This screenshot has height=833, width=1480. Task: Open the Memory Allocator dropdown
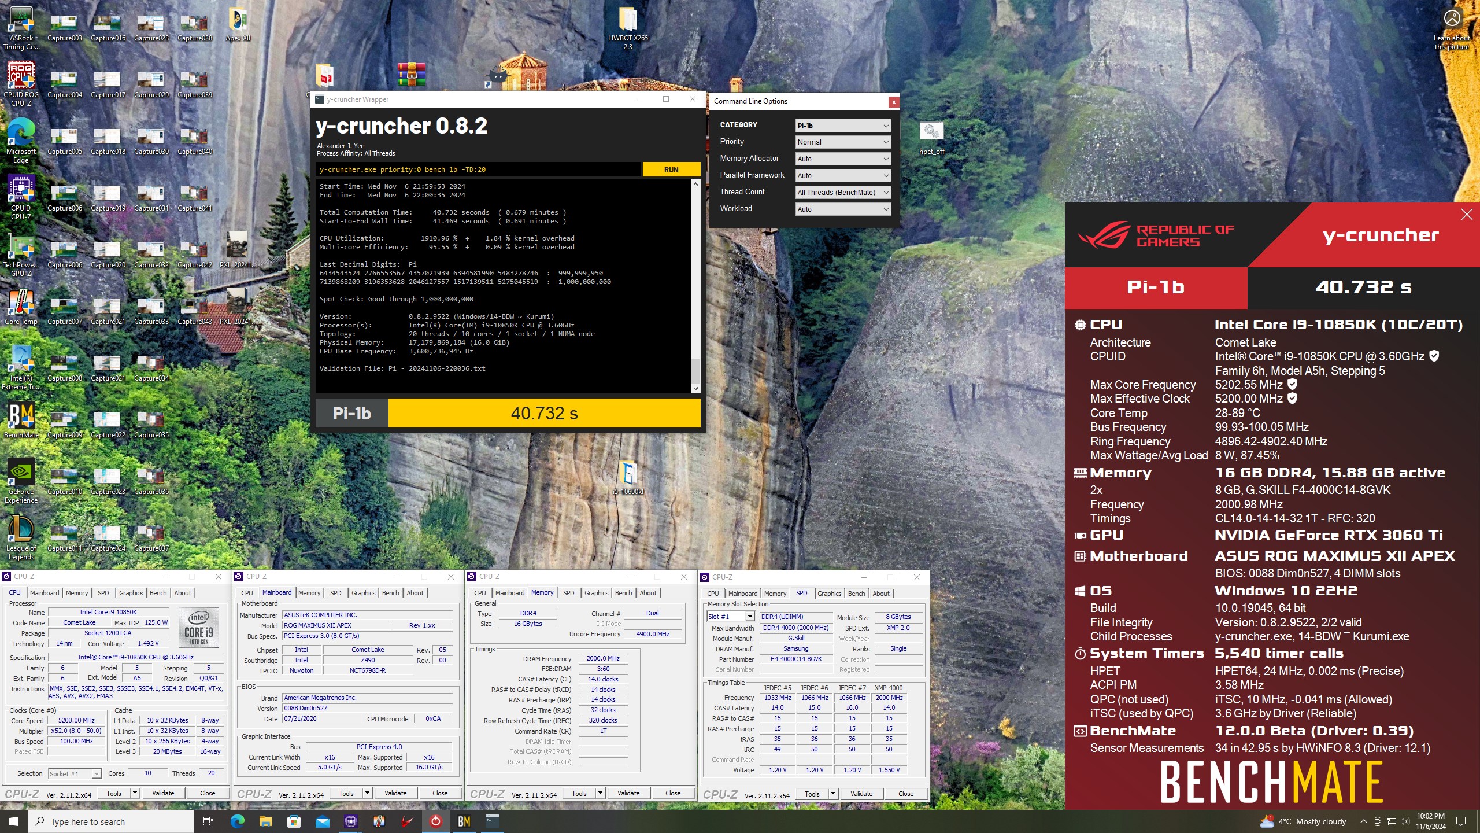[x=843, y=159]
